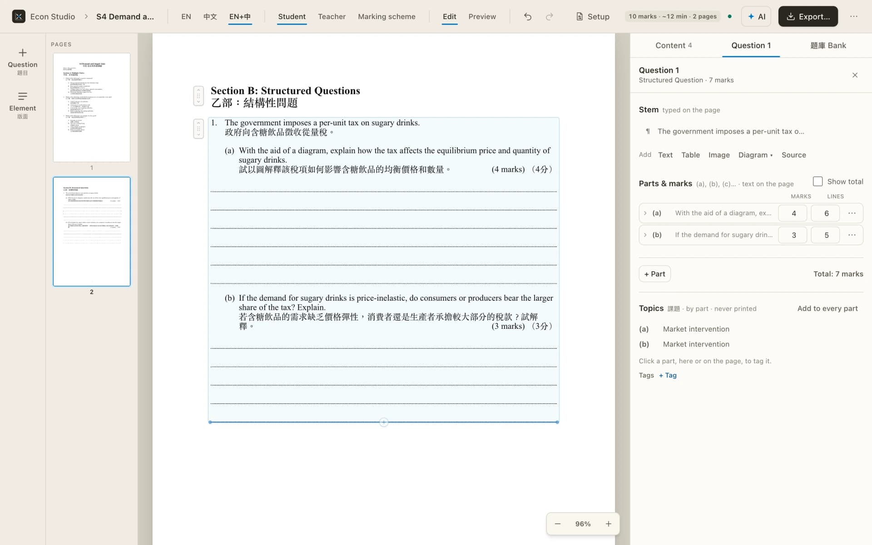Close the Question 1 panel
The height and width of the screenshot is (545, 872).
pos(855,75)
